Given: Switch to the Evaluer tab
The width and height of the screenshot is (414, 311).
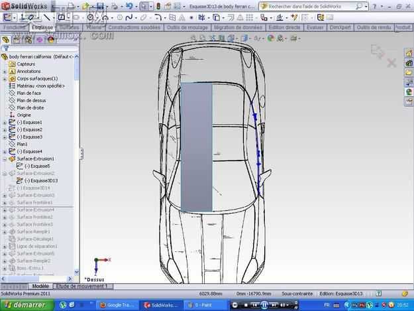Looking at the screenshot, I should point(315,27).
